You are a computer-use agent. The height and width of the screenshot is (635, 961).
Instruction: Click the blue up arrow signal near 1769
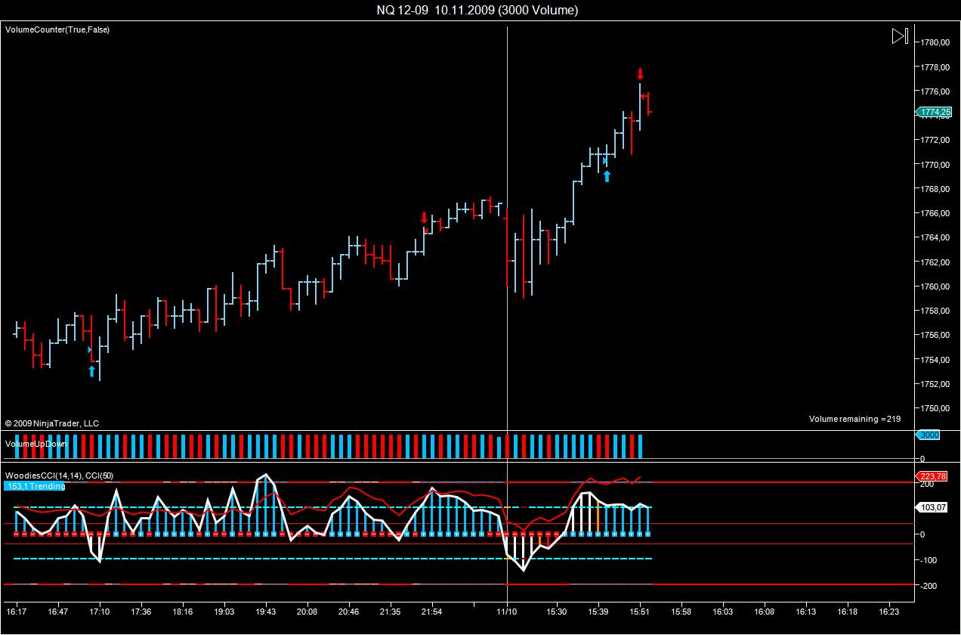607,176
